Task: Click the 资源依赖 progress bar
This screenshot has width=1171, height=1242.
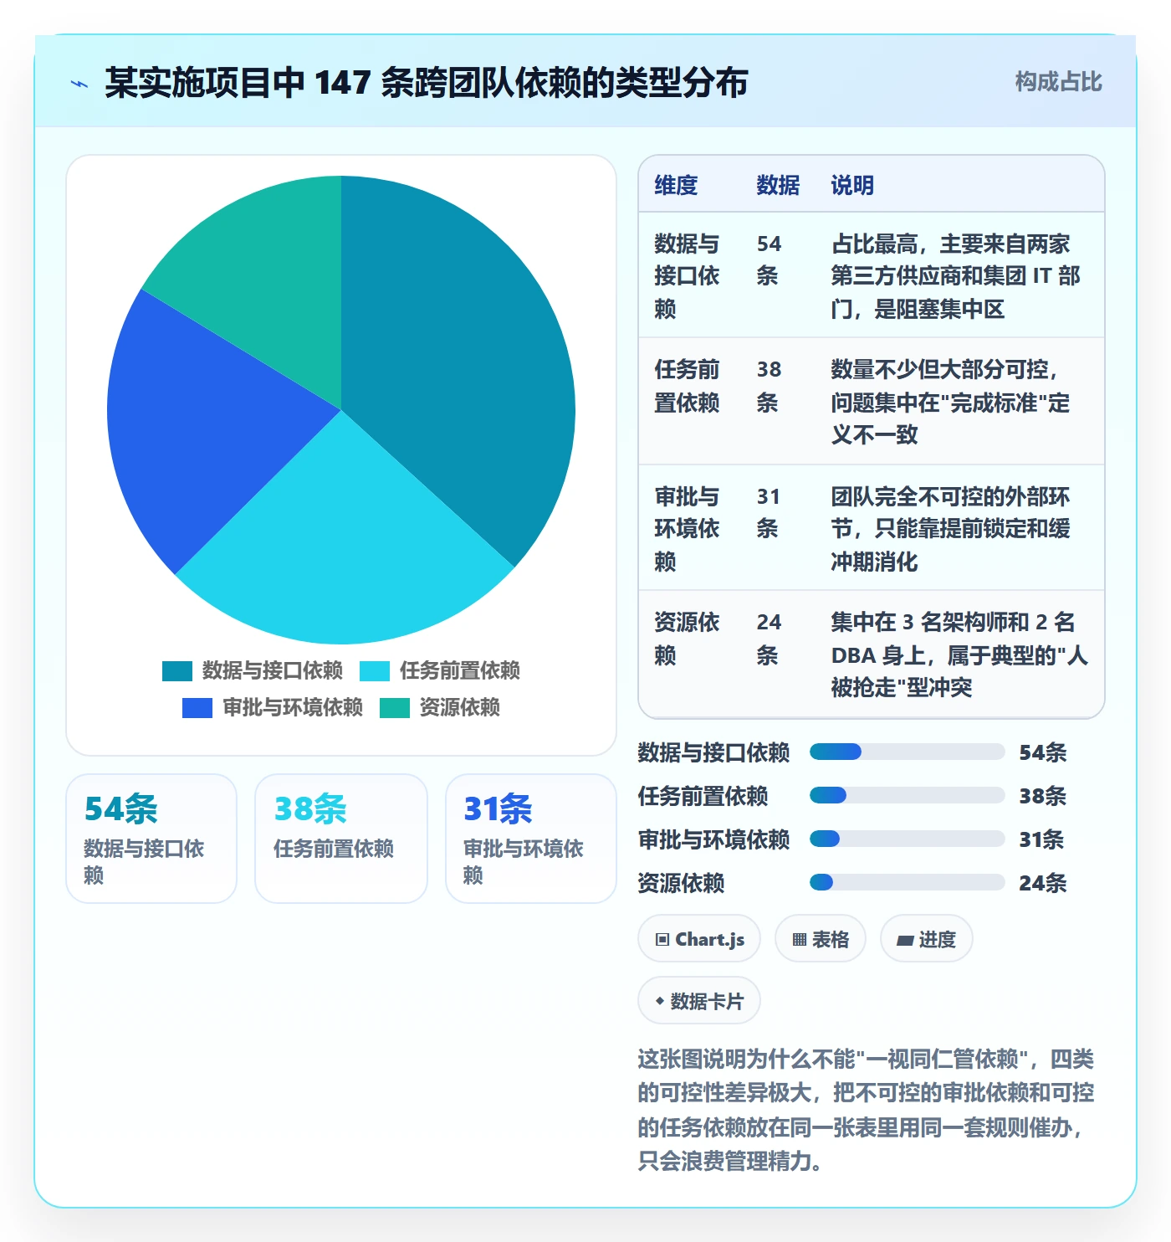Action: (x=907, y=882)
